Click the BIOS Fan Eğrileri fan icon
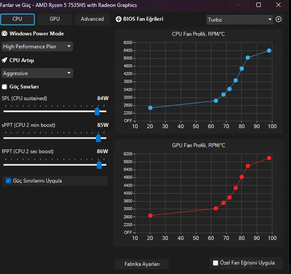 (x=118, y=19)
